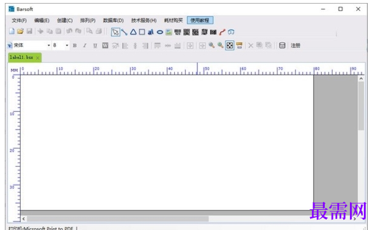Open the database icon in toolbar

[x=282, y=45]
